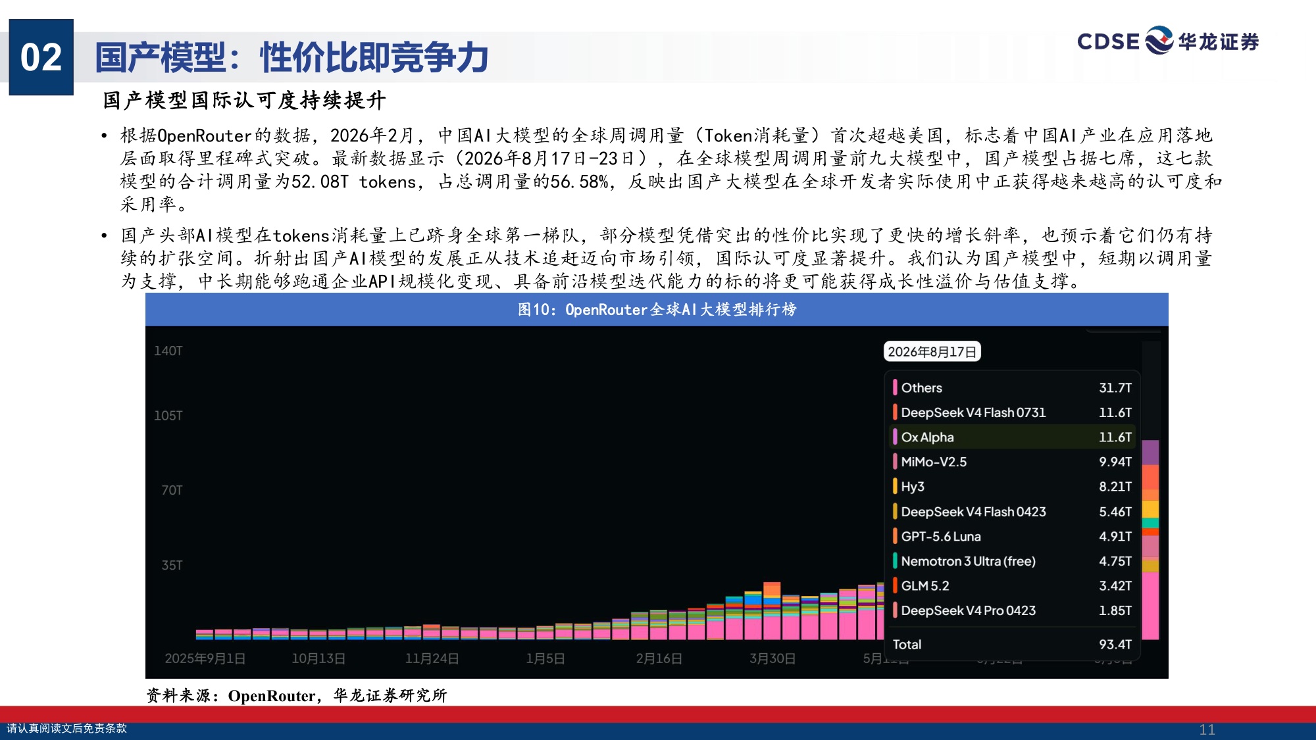Select the highlighted Ox Alpha row

[x=1012, y=437]
